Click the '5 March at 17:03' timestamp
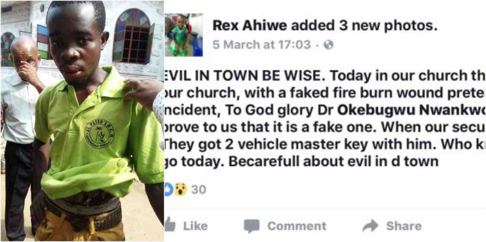Screen dimensions: 486x242 (262, 45)
